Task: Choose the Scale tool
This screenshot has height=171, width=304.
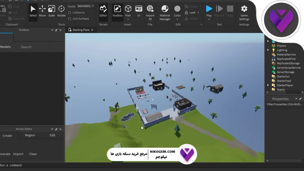Action: click(x=52, y=11)
